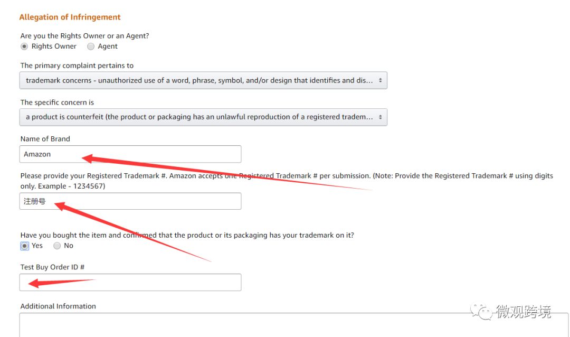Image resolution: width=570 pixels, height=337 pixels.
Task: Click the WeChat logo watermark icon
Action: (482, 312)
